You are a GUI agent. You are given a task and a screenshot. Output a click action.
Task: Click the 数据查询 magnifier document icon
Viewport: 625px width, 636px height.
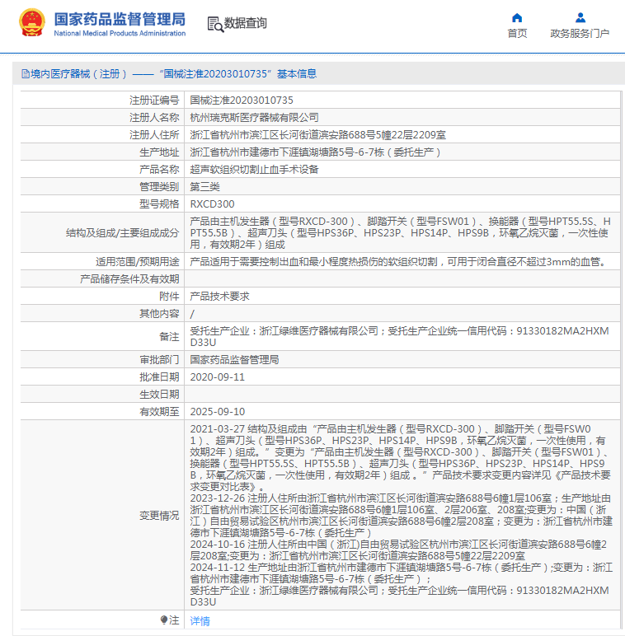[x=215, y=25]
